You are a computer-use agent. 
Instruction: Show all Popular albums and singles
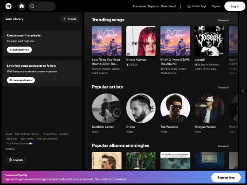223,146
